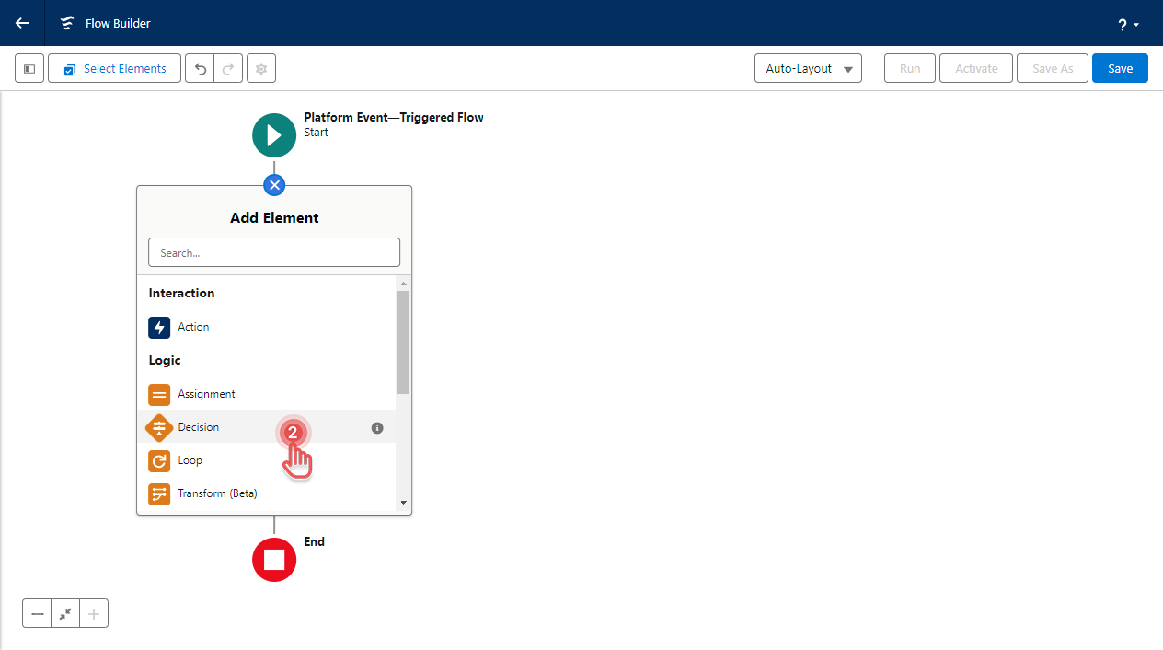Select the Assignment element icon
The height and width of the screenshot is (650, 1163).
pyautogui.click(x=159, y=394)
